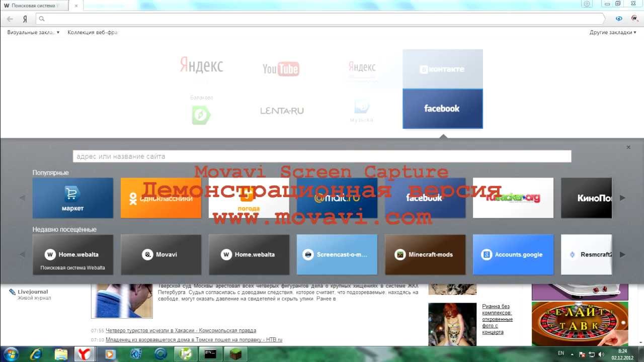Choose the КиноПоиск popular tile
This screenshot has width=644, height=362.
pos(587,198)
